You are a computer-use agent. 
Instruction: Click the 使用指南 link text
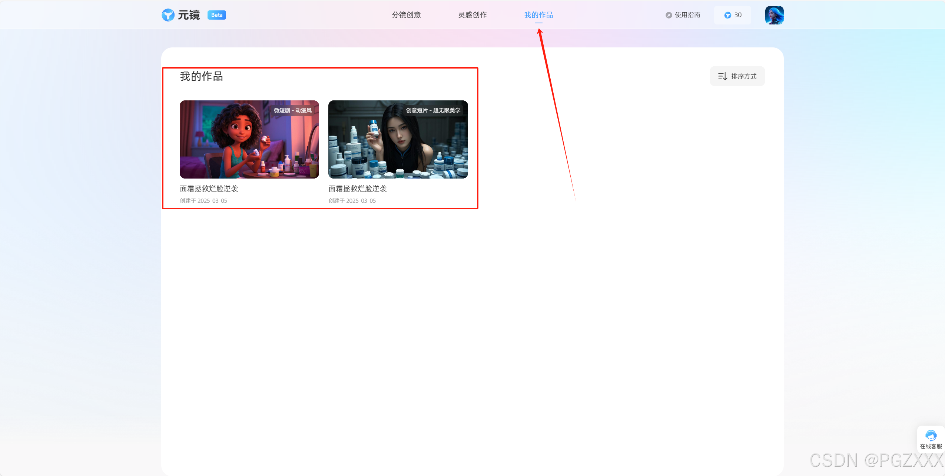[687, 15]
